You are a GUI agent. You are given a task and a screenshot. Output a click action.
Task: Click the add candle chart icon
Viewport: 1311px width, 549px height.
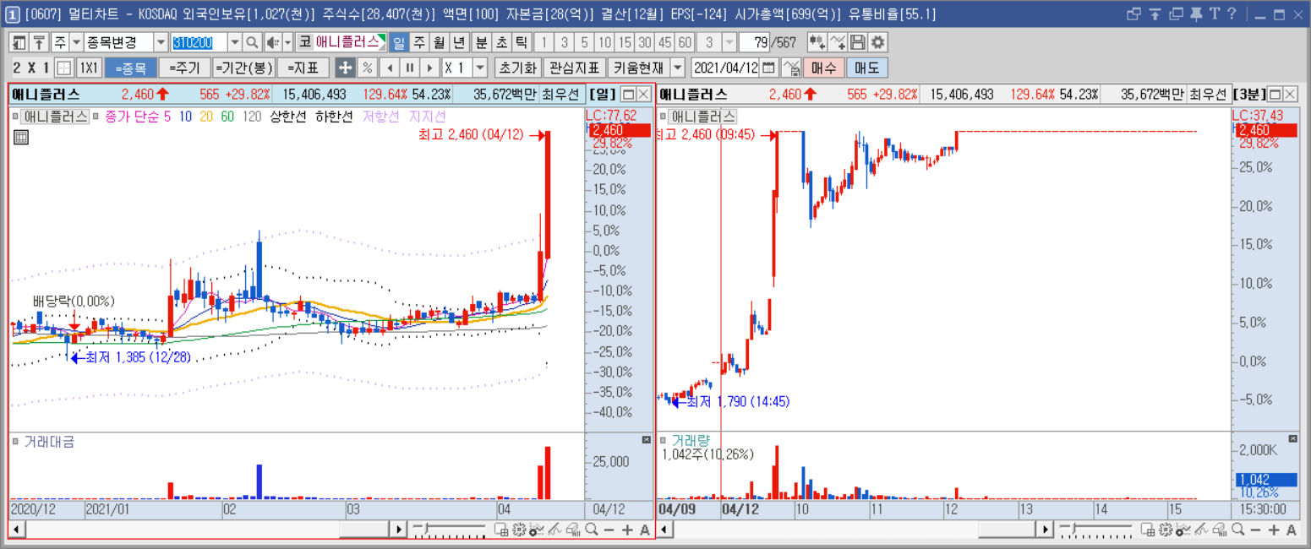tap(817, 42)
